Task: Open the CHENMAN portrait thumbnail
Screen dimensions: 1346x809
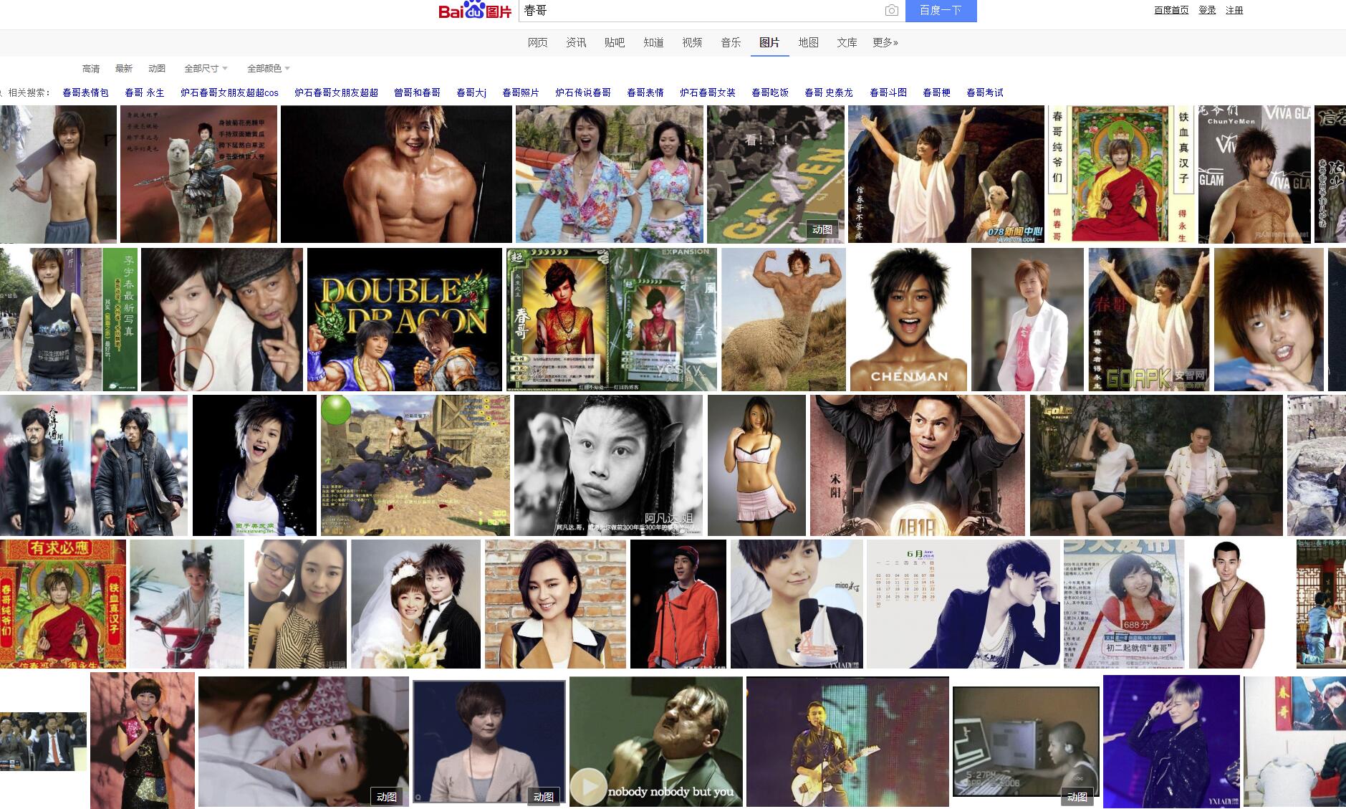Action: (908, 320)
